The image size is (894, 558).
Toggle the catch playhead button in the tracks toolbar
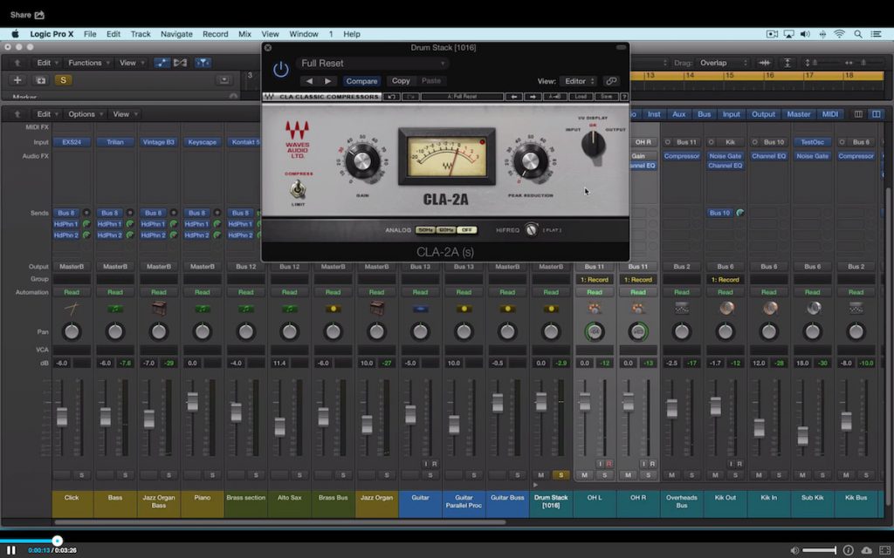[x=203, y=63]
